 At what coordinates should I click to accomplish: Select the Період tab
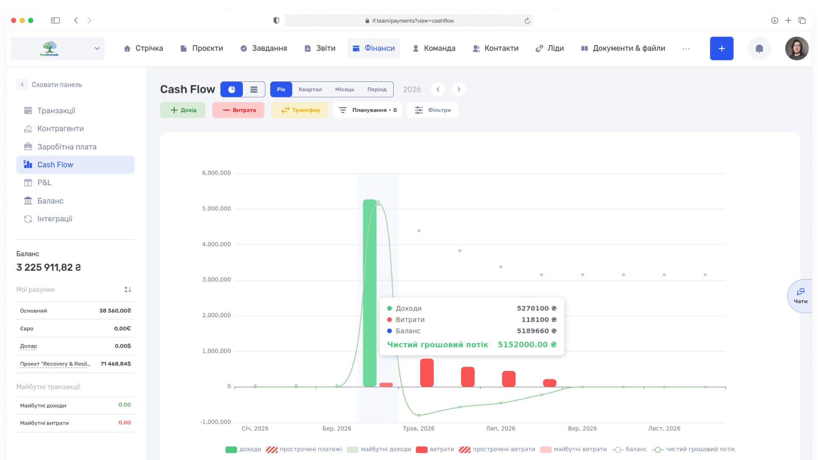377,89
